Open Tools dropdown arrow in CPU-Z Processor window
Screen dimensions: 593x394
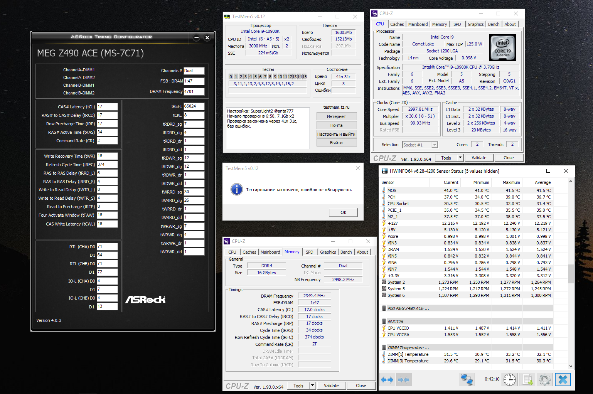point(460,158)
